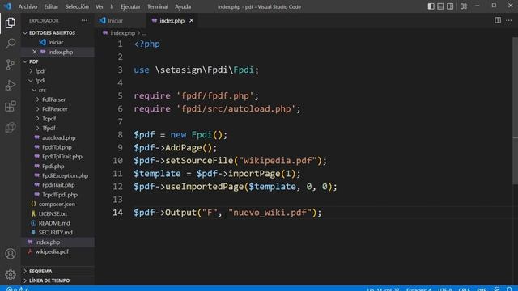Open the Source Control view icon
518x291 pixels.
coord(11,65)
